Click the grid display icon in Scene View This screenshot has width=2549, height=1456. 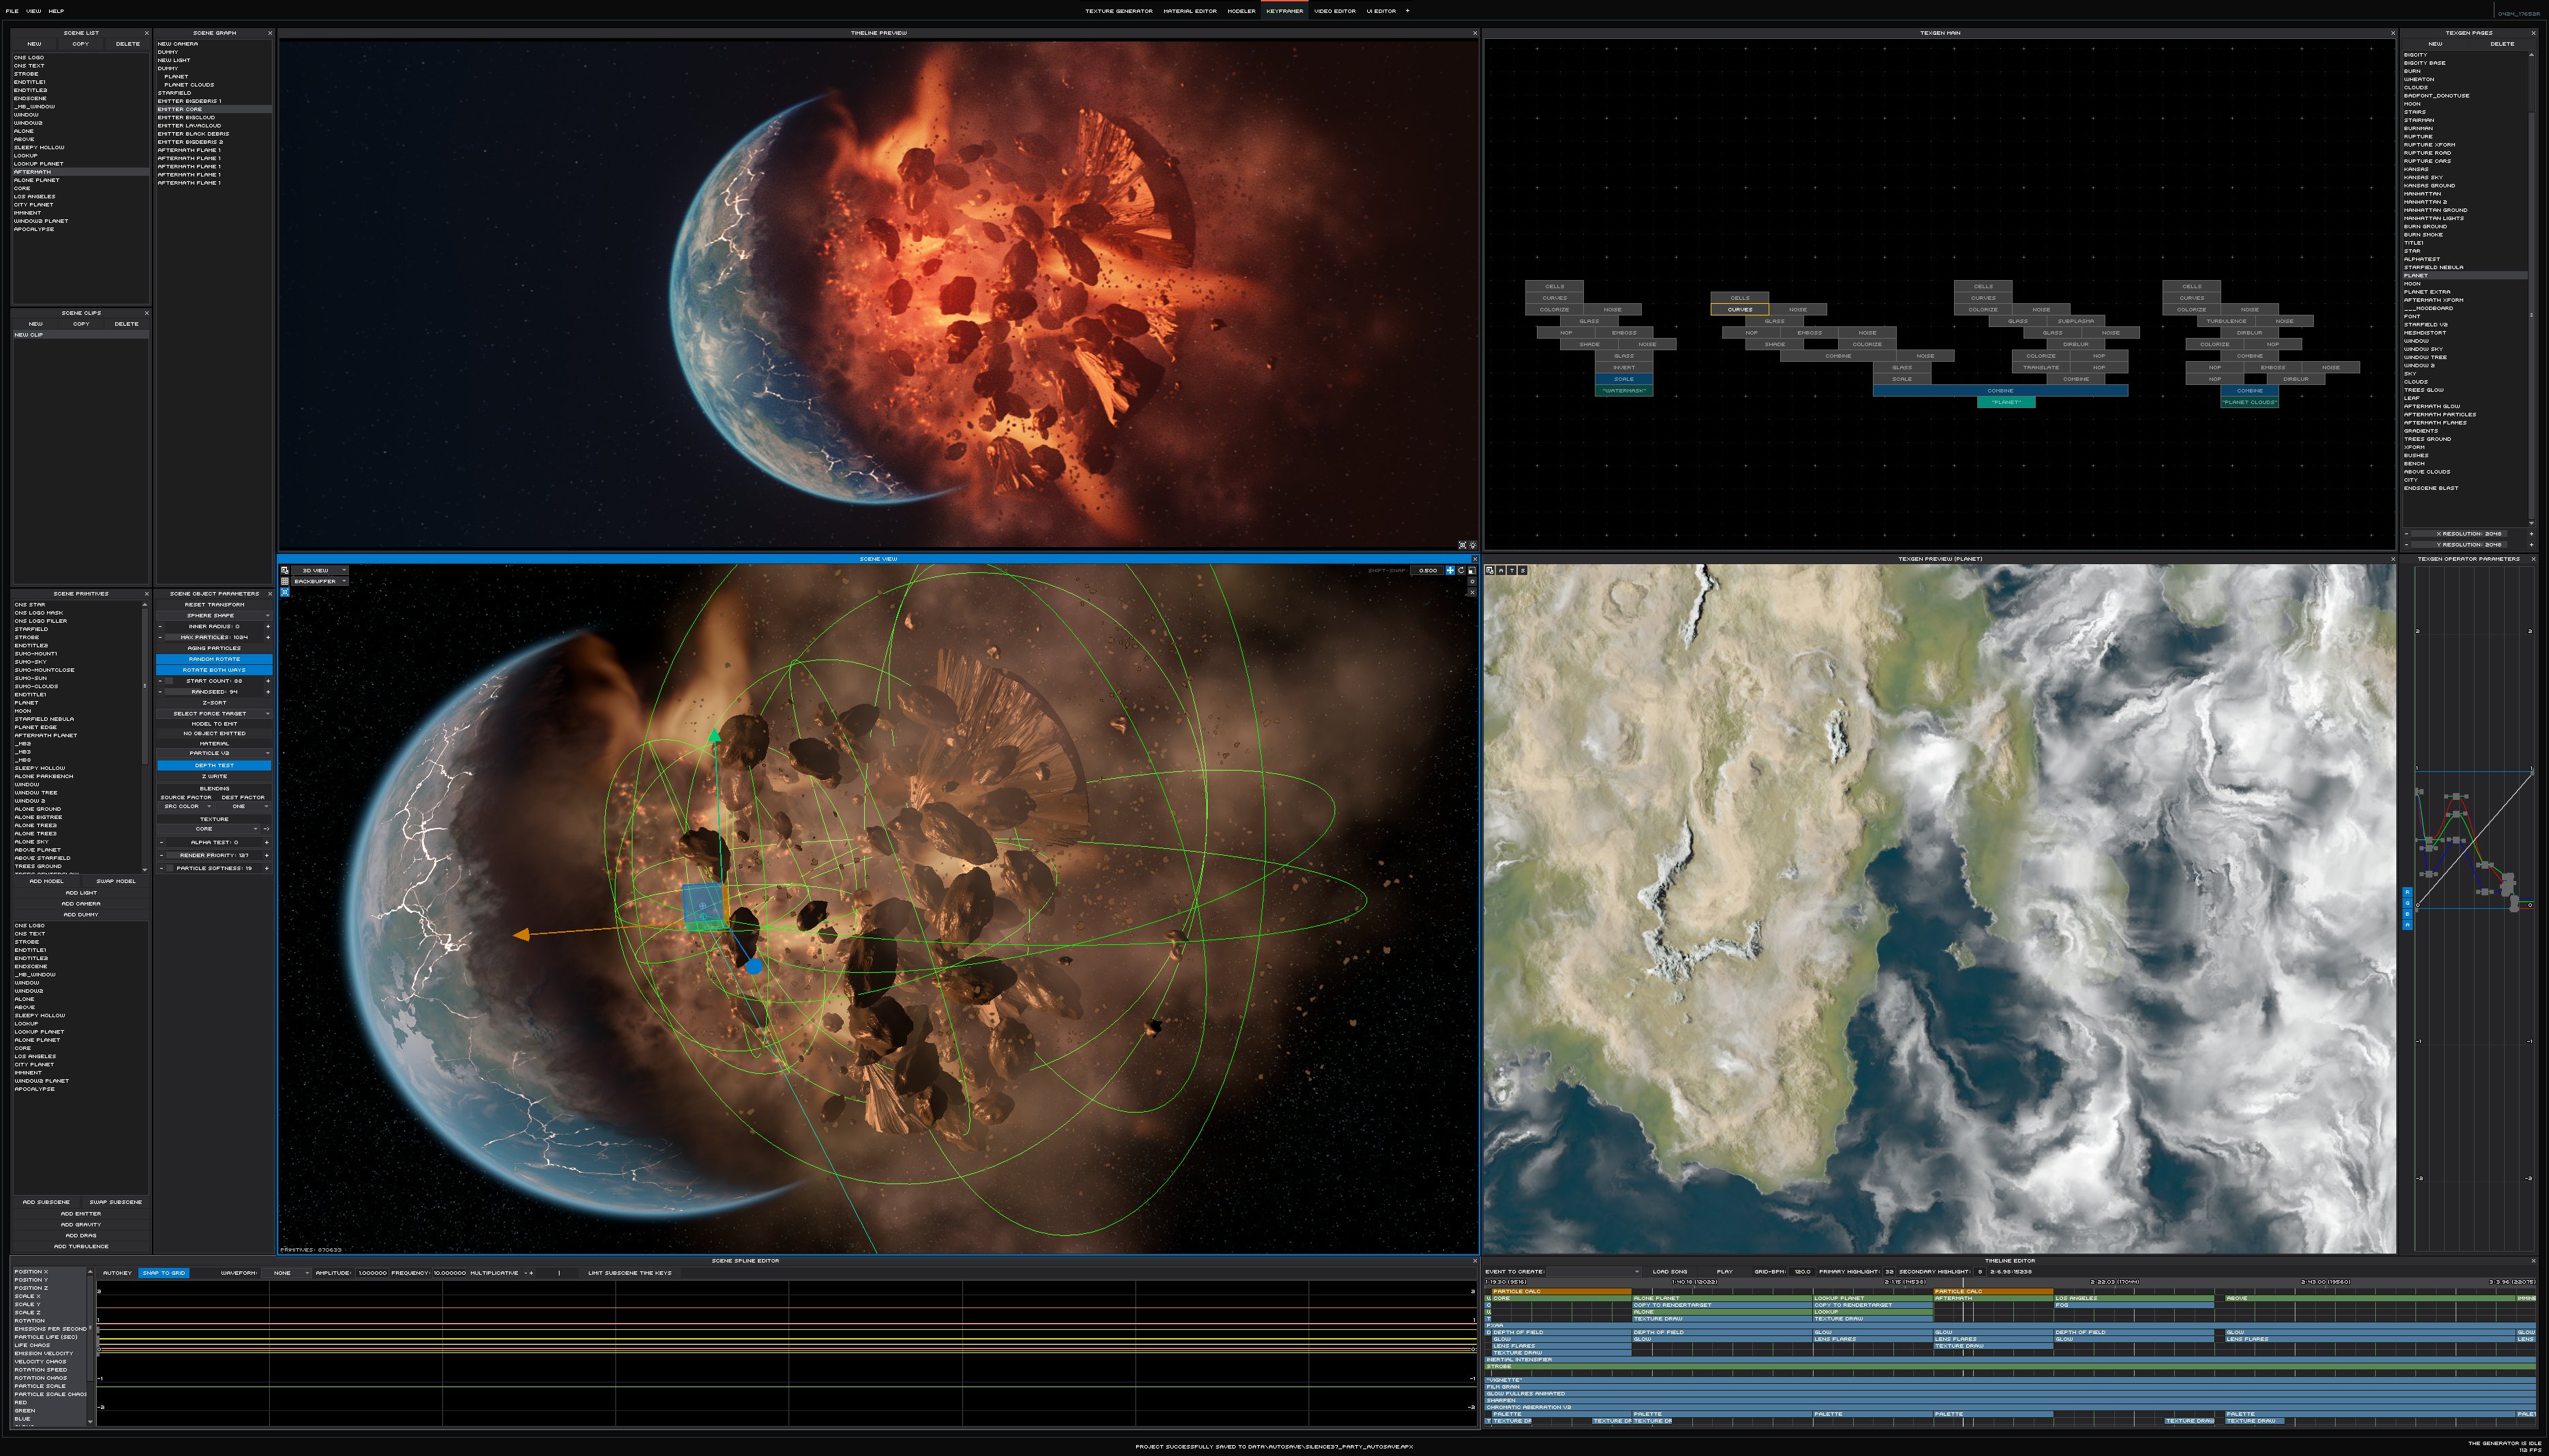pos(285,582)
